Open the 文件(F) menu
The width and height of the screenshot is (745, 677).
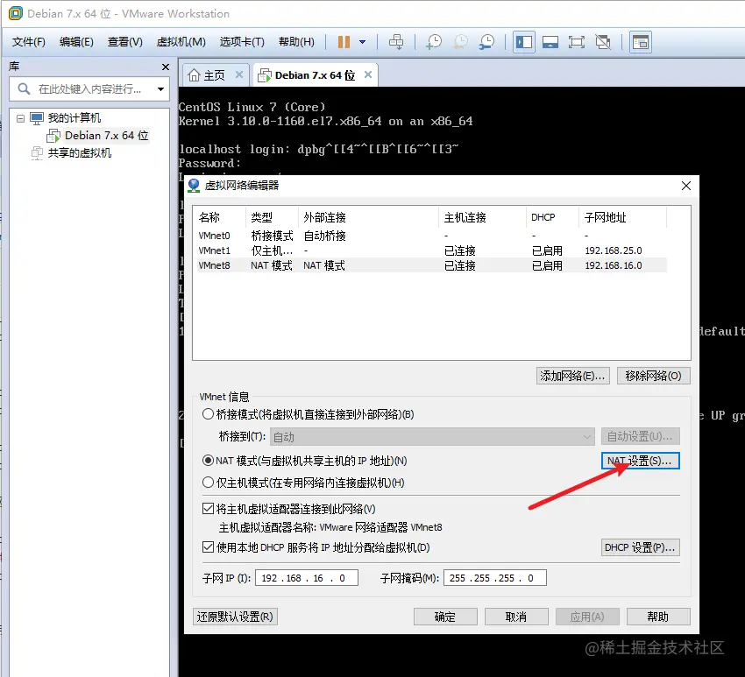point(29,42)
